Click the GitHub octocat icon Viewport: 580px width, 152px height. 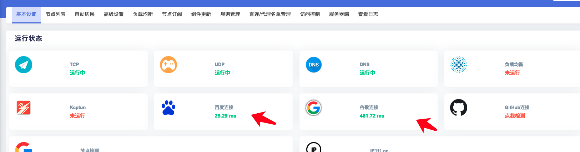459,108
